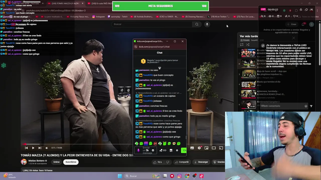Download the video with Descargar

(x=201, y=162)
